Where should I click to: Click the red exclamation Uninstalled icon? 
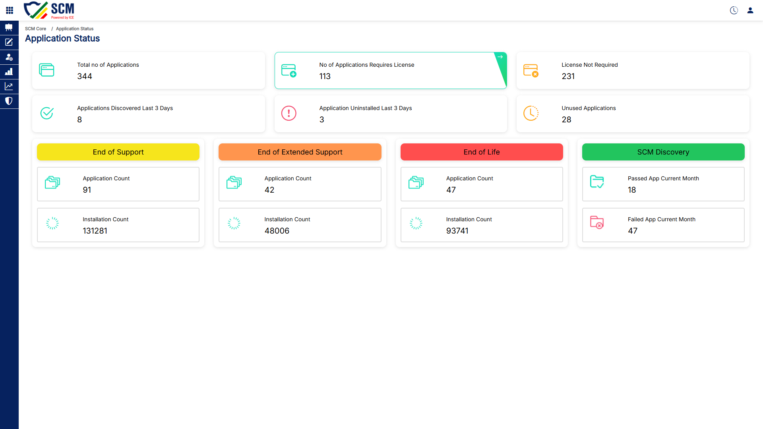(x=289, y=113)
